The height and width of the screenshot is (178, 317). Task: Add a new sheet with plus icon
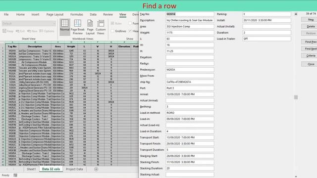(x=96, y=169)
